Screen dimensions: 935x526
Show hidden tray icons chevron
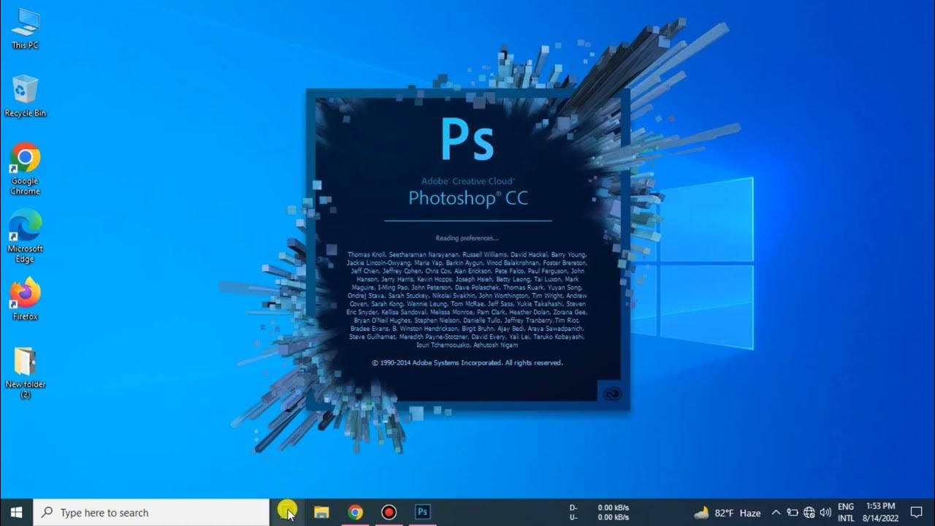pos(776,513)
